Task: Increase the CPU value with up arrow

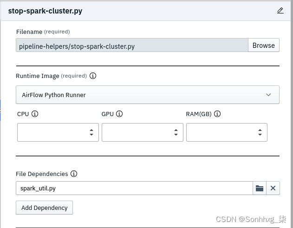Action: (91, 130)
